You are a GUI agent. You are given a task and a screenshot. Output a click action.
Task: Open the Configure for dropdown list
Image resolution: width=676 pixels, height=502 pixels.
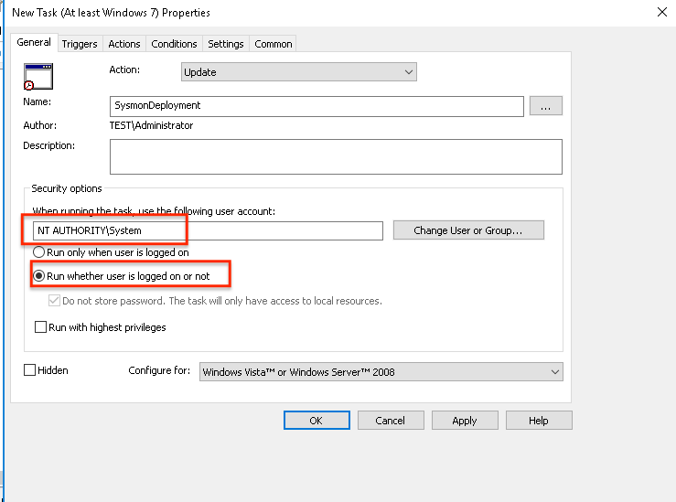[x=381, y=371]
